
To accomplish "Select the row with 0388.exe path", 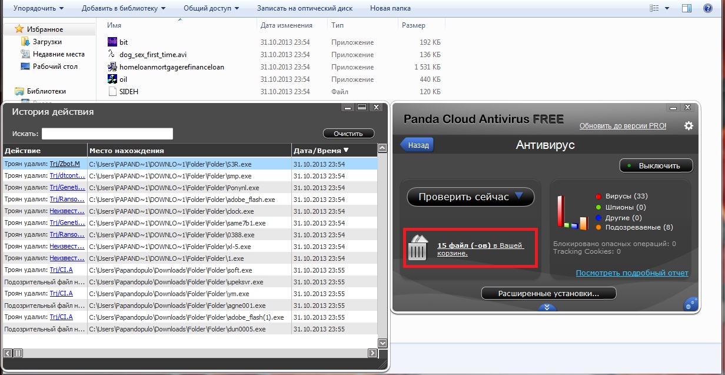I will click(x=190, y=234).
